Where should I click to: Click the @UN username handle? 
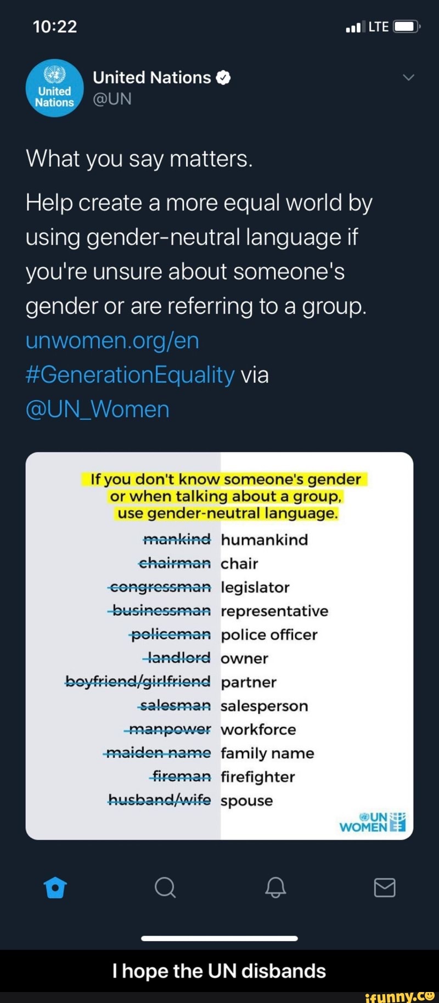[112, 99]
